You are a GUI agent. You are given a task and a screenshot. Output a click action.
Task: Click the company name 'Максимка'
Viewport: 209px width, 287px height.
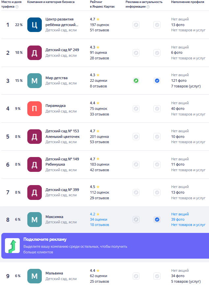coord(54,217)
